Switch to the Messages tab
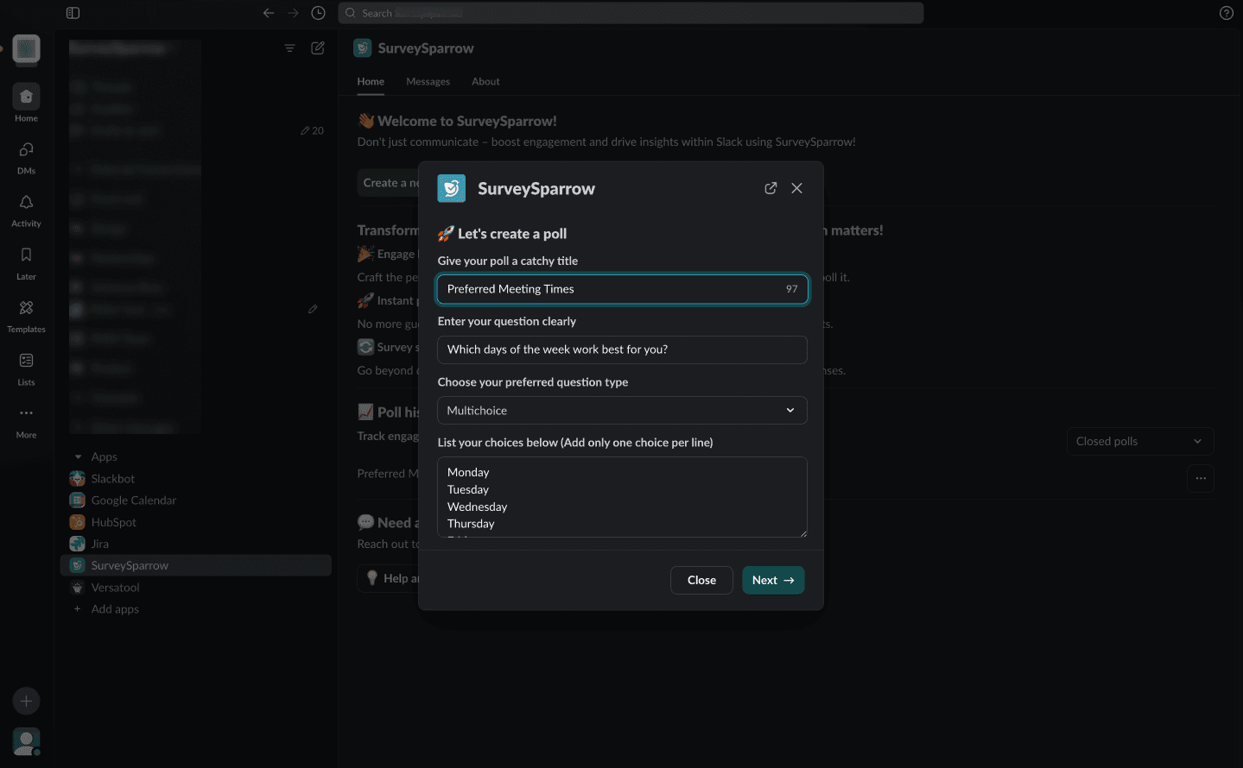 point(428,81)
